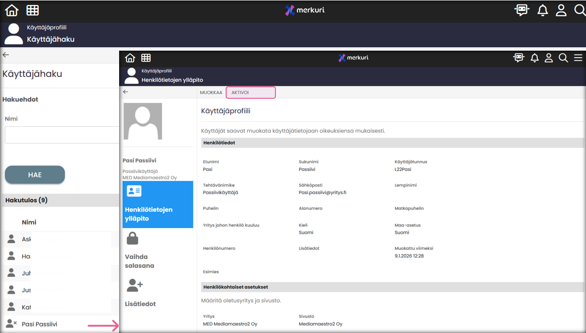
Task: Select the MUOKKAA toolbar item
Action: click(x=211, y=93)
